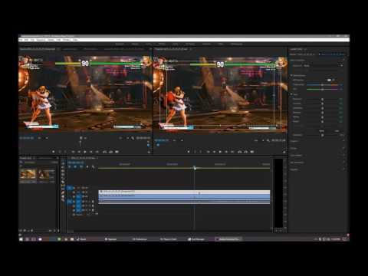The image size is (368, 276).
Task: Open the Input LUT dropdown
Action: point(323,66)
